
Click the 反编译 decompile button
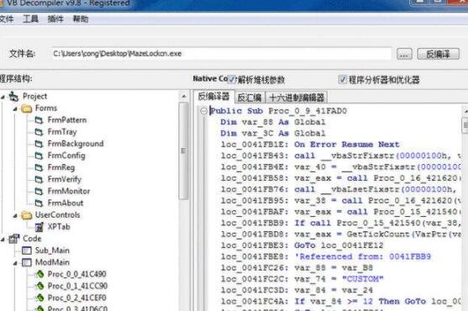coord(438,54)
